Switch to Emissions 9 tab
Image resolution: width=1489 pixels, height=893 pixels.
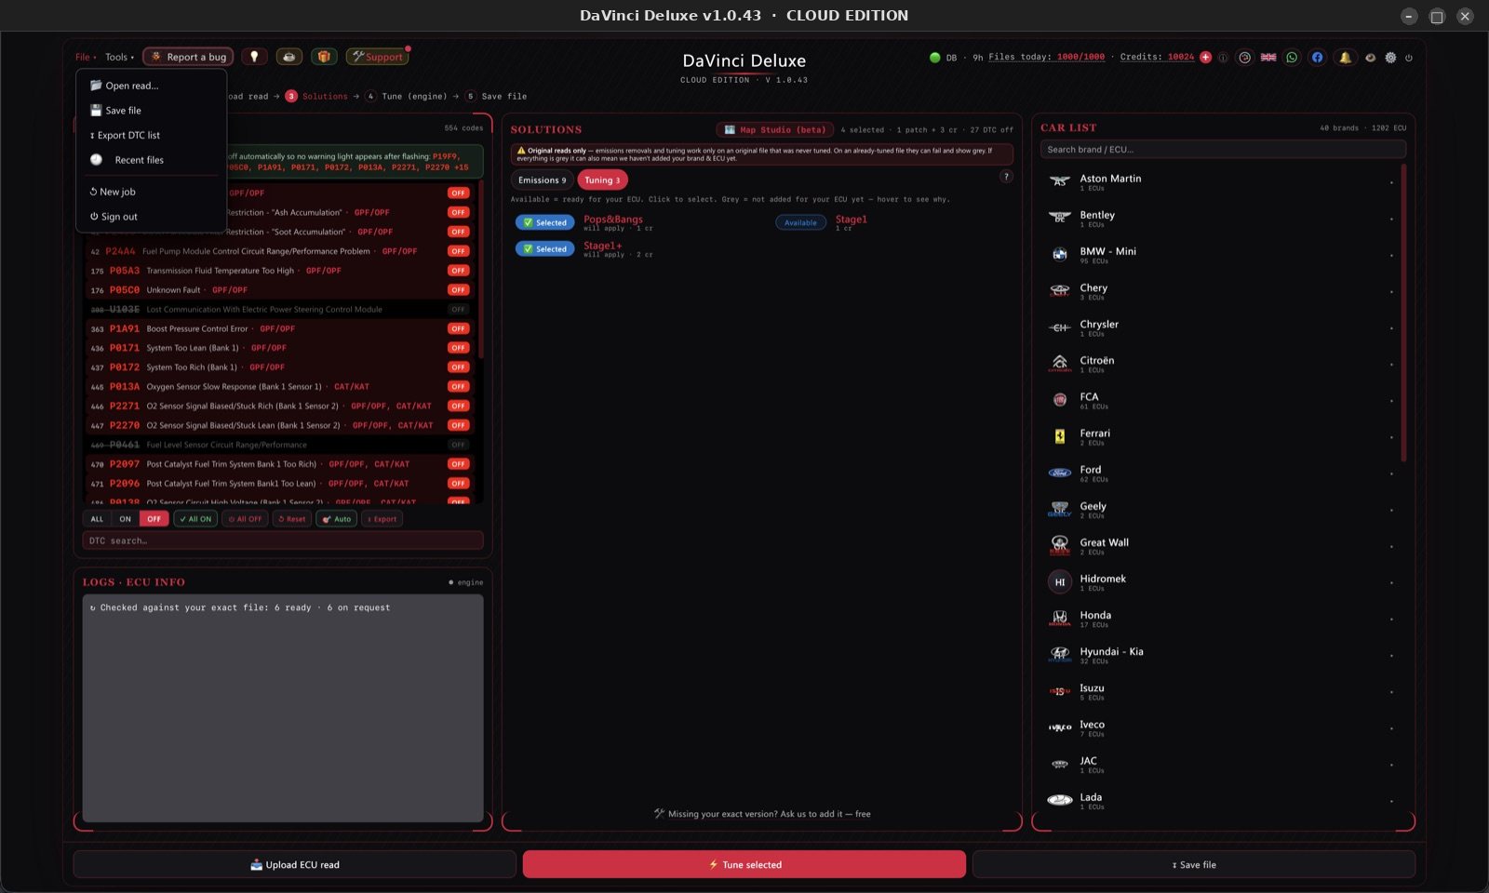[542, 180]
